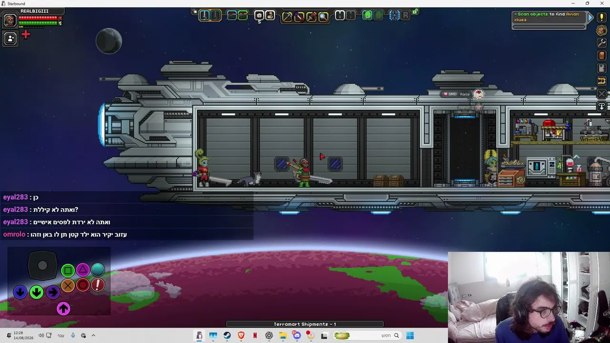Viewport: 610px width, 343px height.
Task: Equip the Wire tool in hotbar
Action: coord(299,17)
